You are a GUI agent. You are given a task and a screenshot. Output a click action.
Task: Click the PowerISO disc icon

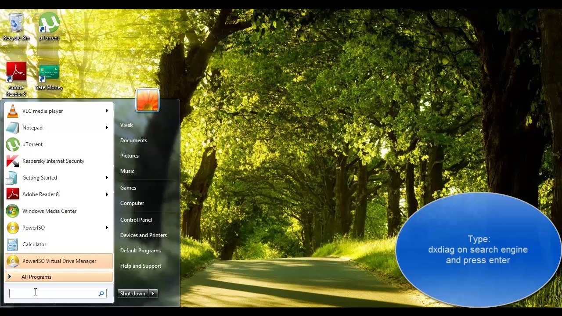click(x=13, y=228)
